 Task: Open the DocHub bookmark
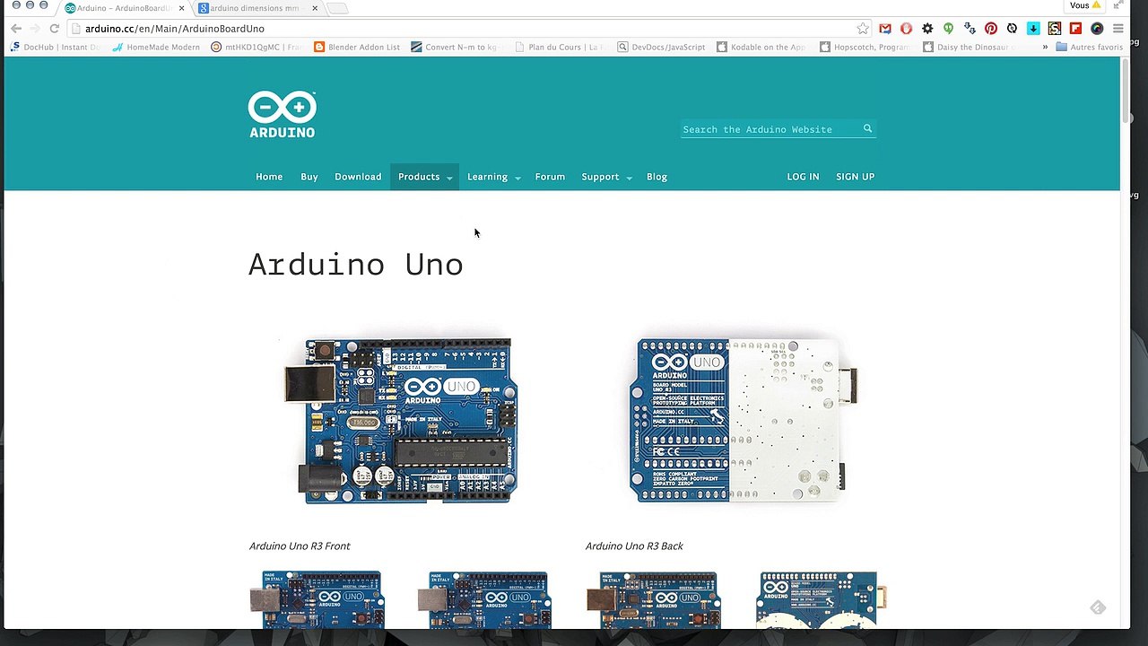[54, 47]
